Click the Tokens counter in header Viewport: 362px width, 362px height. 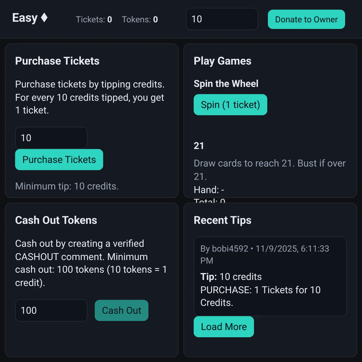140,20
